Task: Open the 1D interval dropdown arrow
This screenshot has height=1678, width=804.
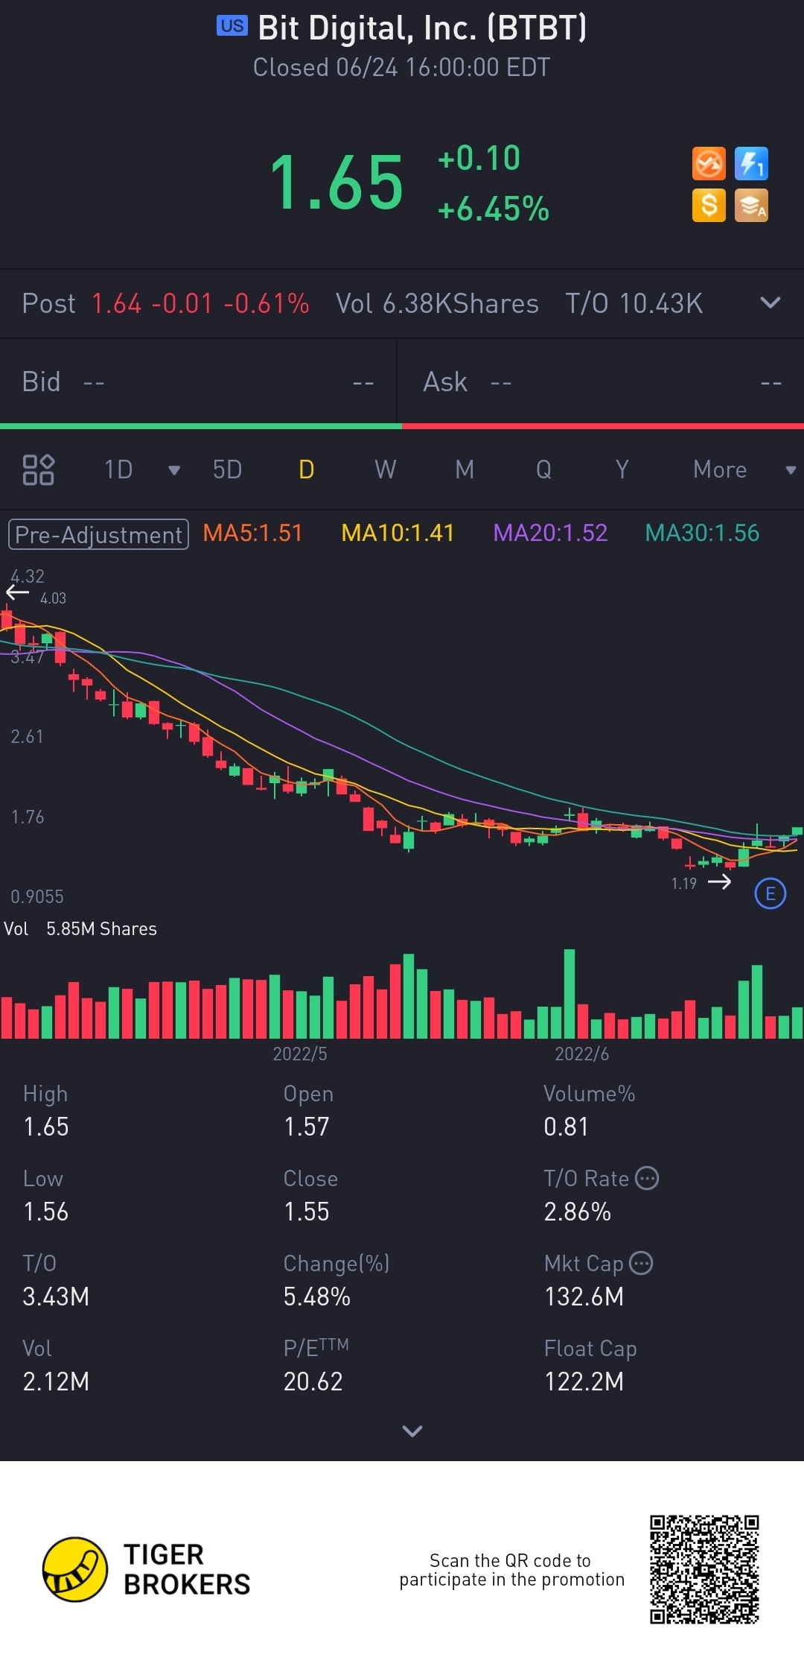Action: [174, 470]
